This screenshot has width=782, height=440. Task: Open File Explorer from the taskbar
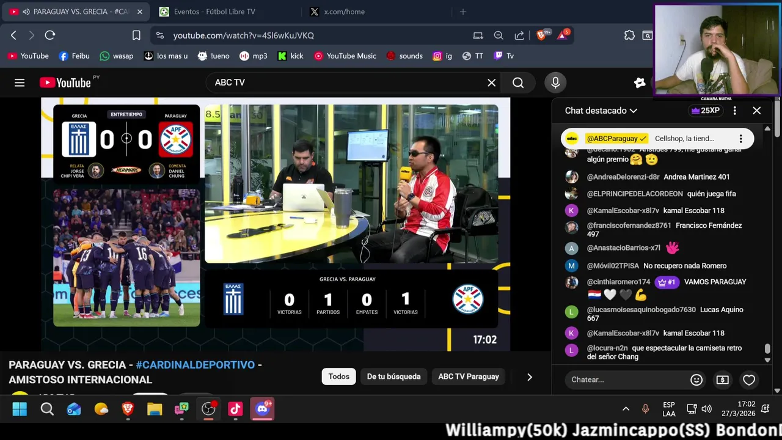click(155, 409)
